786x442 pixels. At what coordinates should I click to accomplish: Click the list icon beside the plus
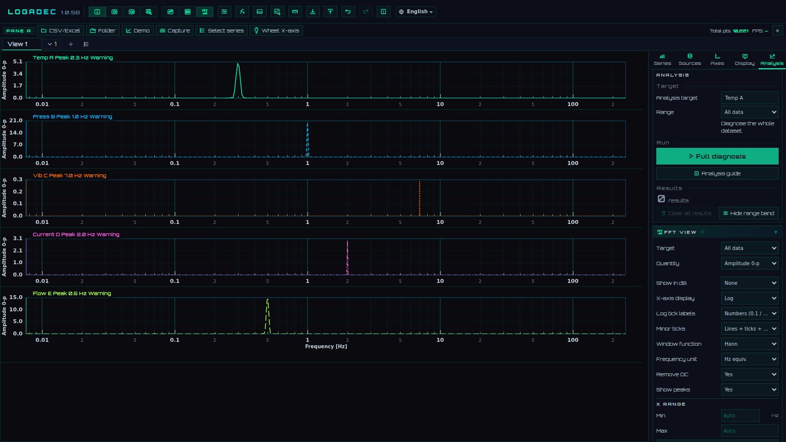[86, 44]
